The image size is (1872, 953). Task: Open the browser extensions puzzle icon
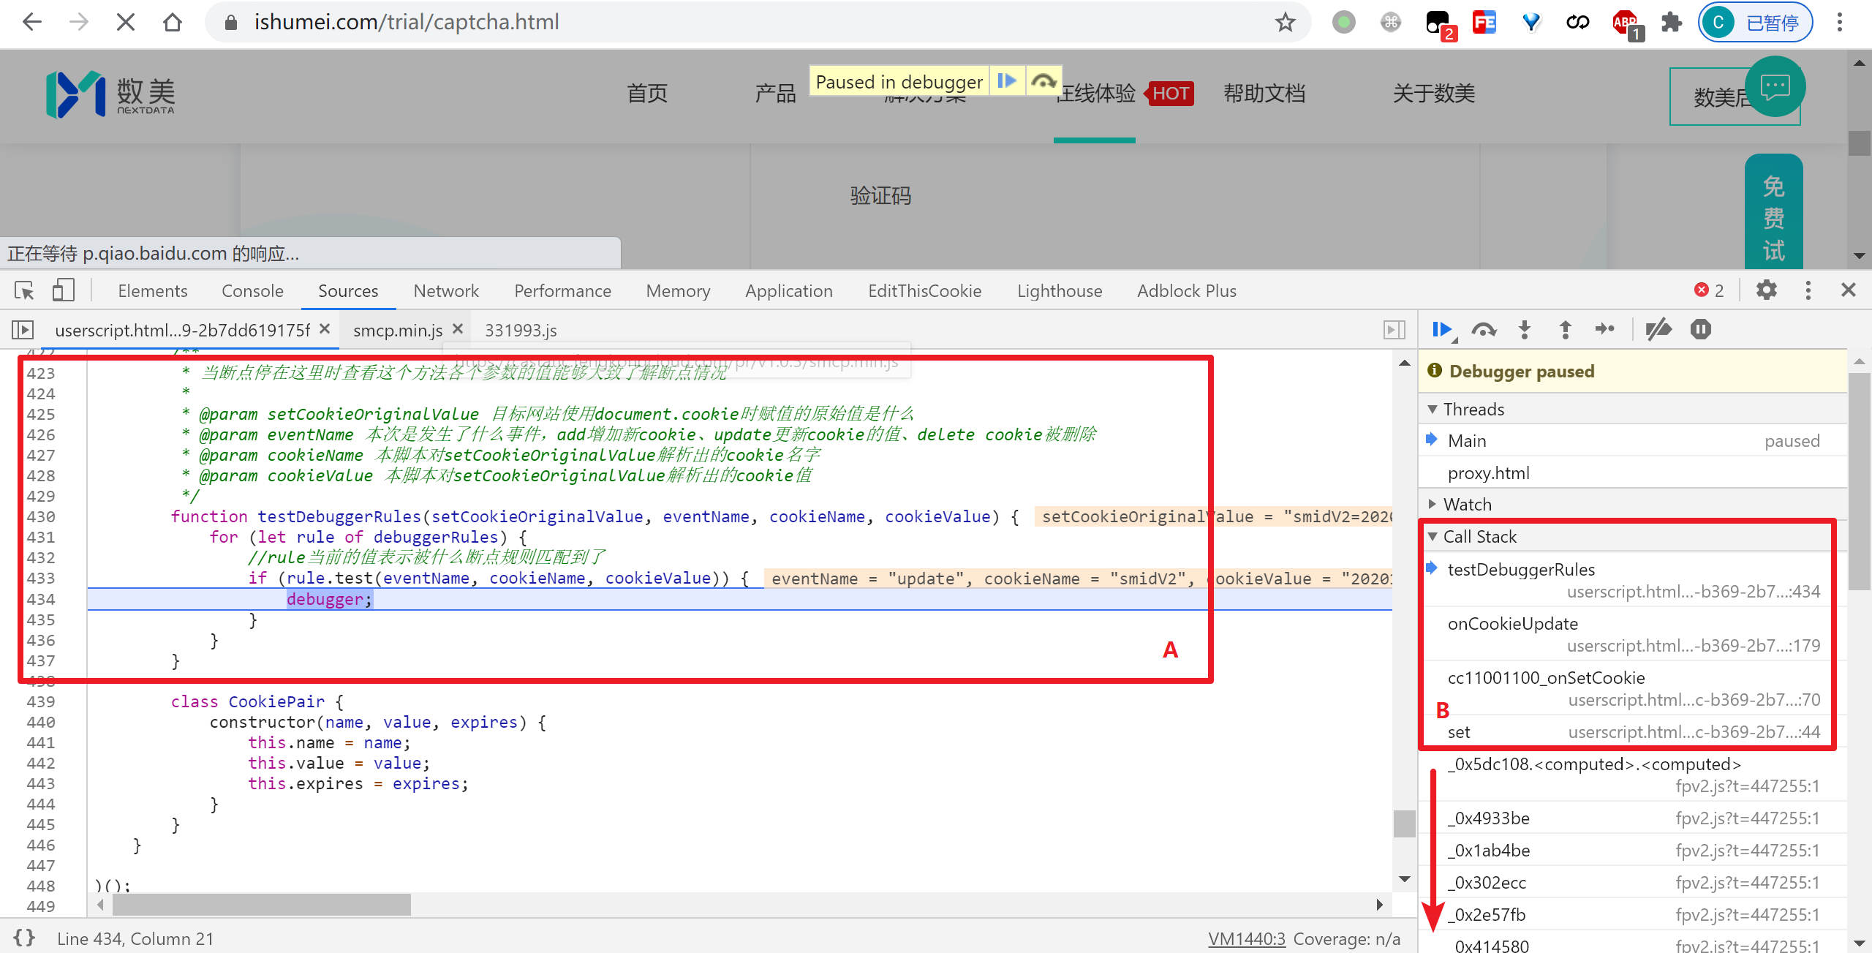pos(1672,23)
